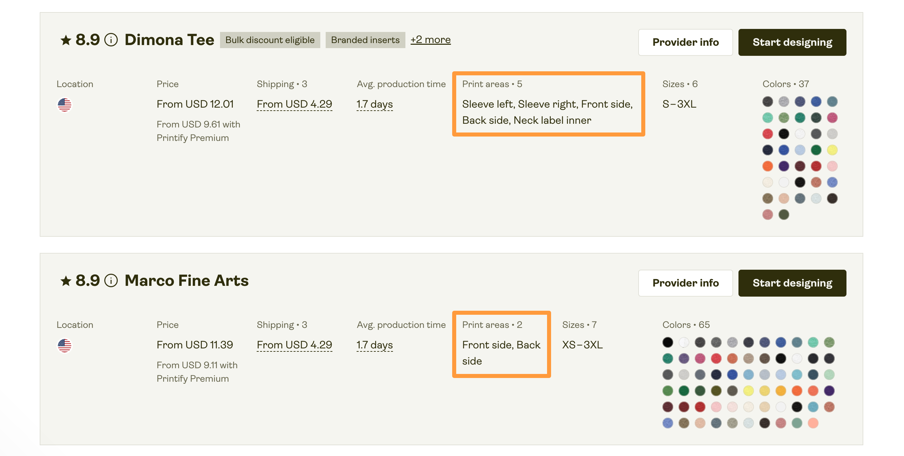Viewport: 904px width, 456px height.
Task: Click the 'Print areas • 2' label
Action: (x=492, y=325)
